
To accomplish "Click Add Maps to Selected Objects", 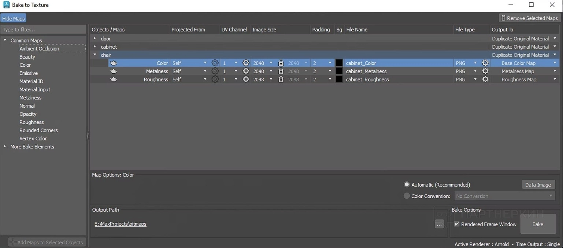I will (47, 242).
